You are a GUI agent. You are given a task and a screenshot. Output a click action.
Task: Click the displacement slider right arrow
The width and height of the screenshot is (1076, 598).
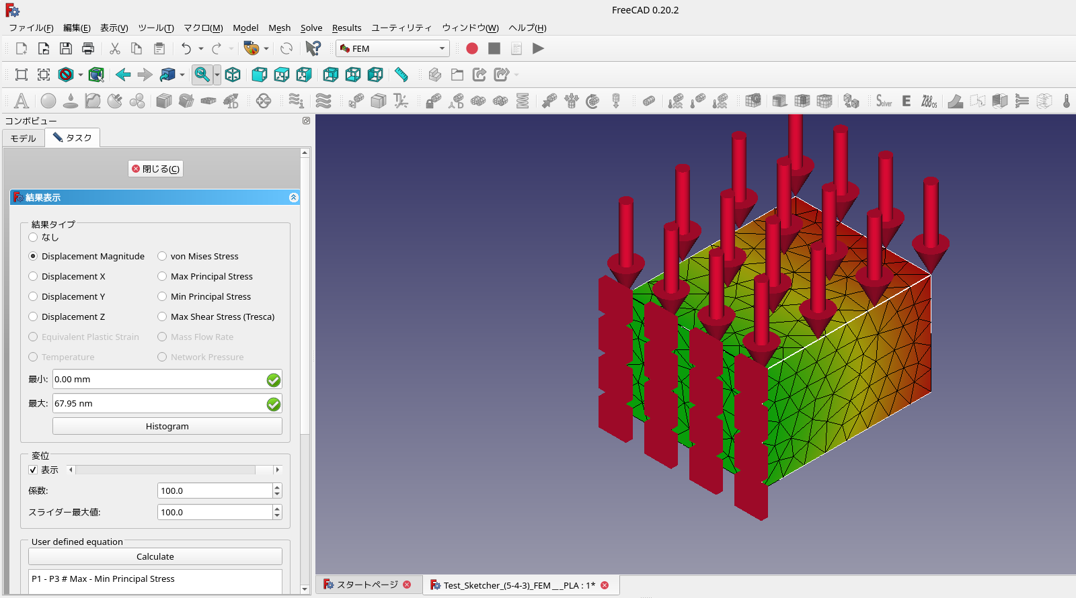tap(278, 470)
